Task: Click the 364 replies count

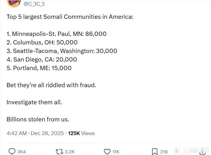Action: tap(22, 152)
